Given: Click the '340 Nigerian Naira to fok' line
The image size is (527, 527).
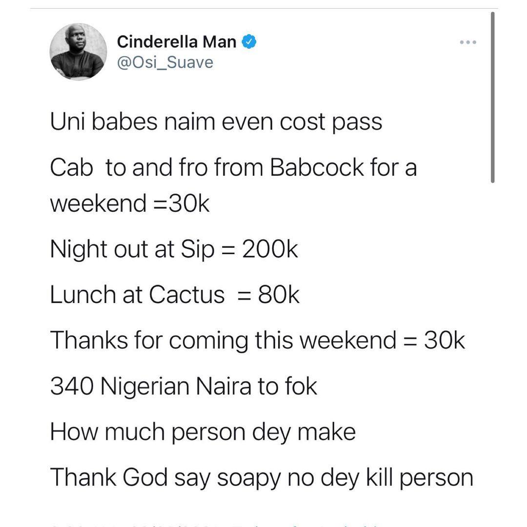Looking at the screenshot, I should click(x=183, y=386).
